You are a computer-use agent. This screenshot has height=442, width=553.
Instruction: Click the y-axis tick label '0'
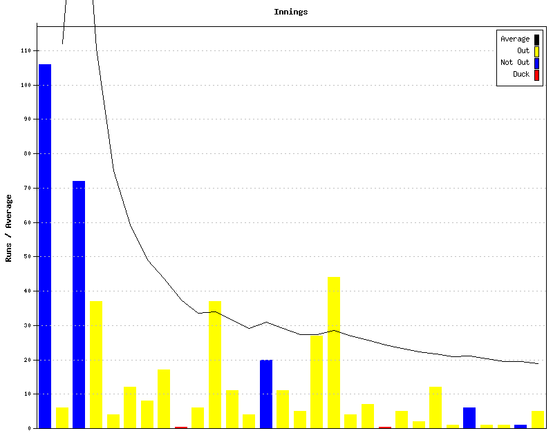(29, 428)
